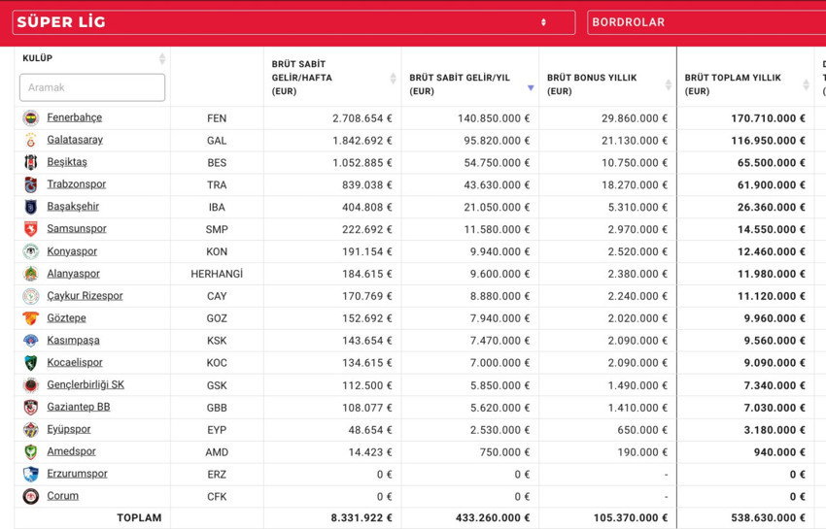Open the Fenerbahçe club link
Image resolution: width=826 pixels, height=529 pixels.
[x=74, y=117]
